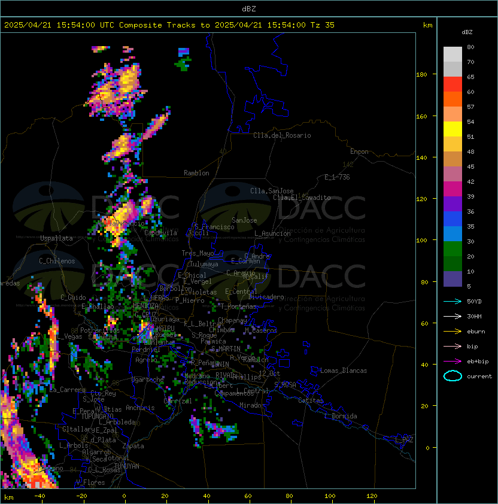Image resolution: width=498 pixels, height=504 pixels.
Task: Click the 65 value in dBZ legend
Action: coord(470,77)
